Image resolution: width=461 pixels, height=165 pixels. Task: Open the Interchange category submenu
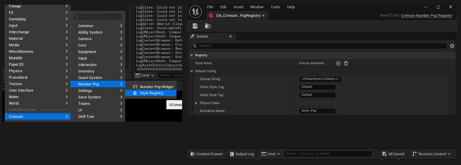37,32
